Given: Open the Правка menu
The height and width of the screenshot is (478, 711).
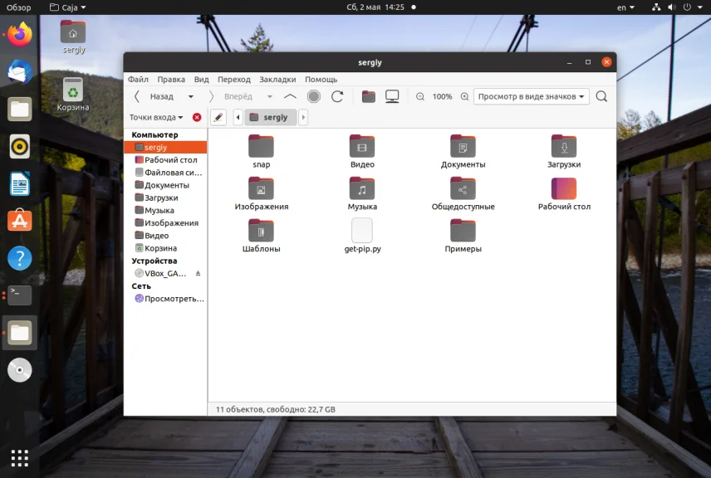Looking at the screenshot, I should pyautogui.click(x=171, y=80).
